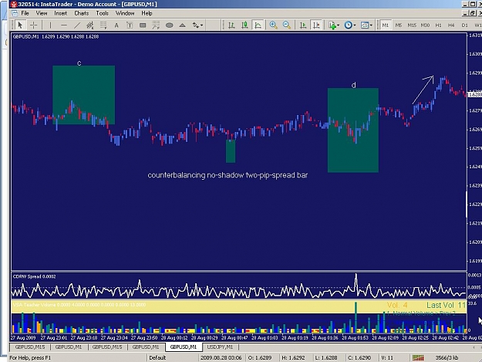Click the 'H: 1.6292' status bar value
Image resolution: width=482 pixels, height=362 pixels.
293,357
